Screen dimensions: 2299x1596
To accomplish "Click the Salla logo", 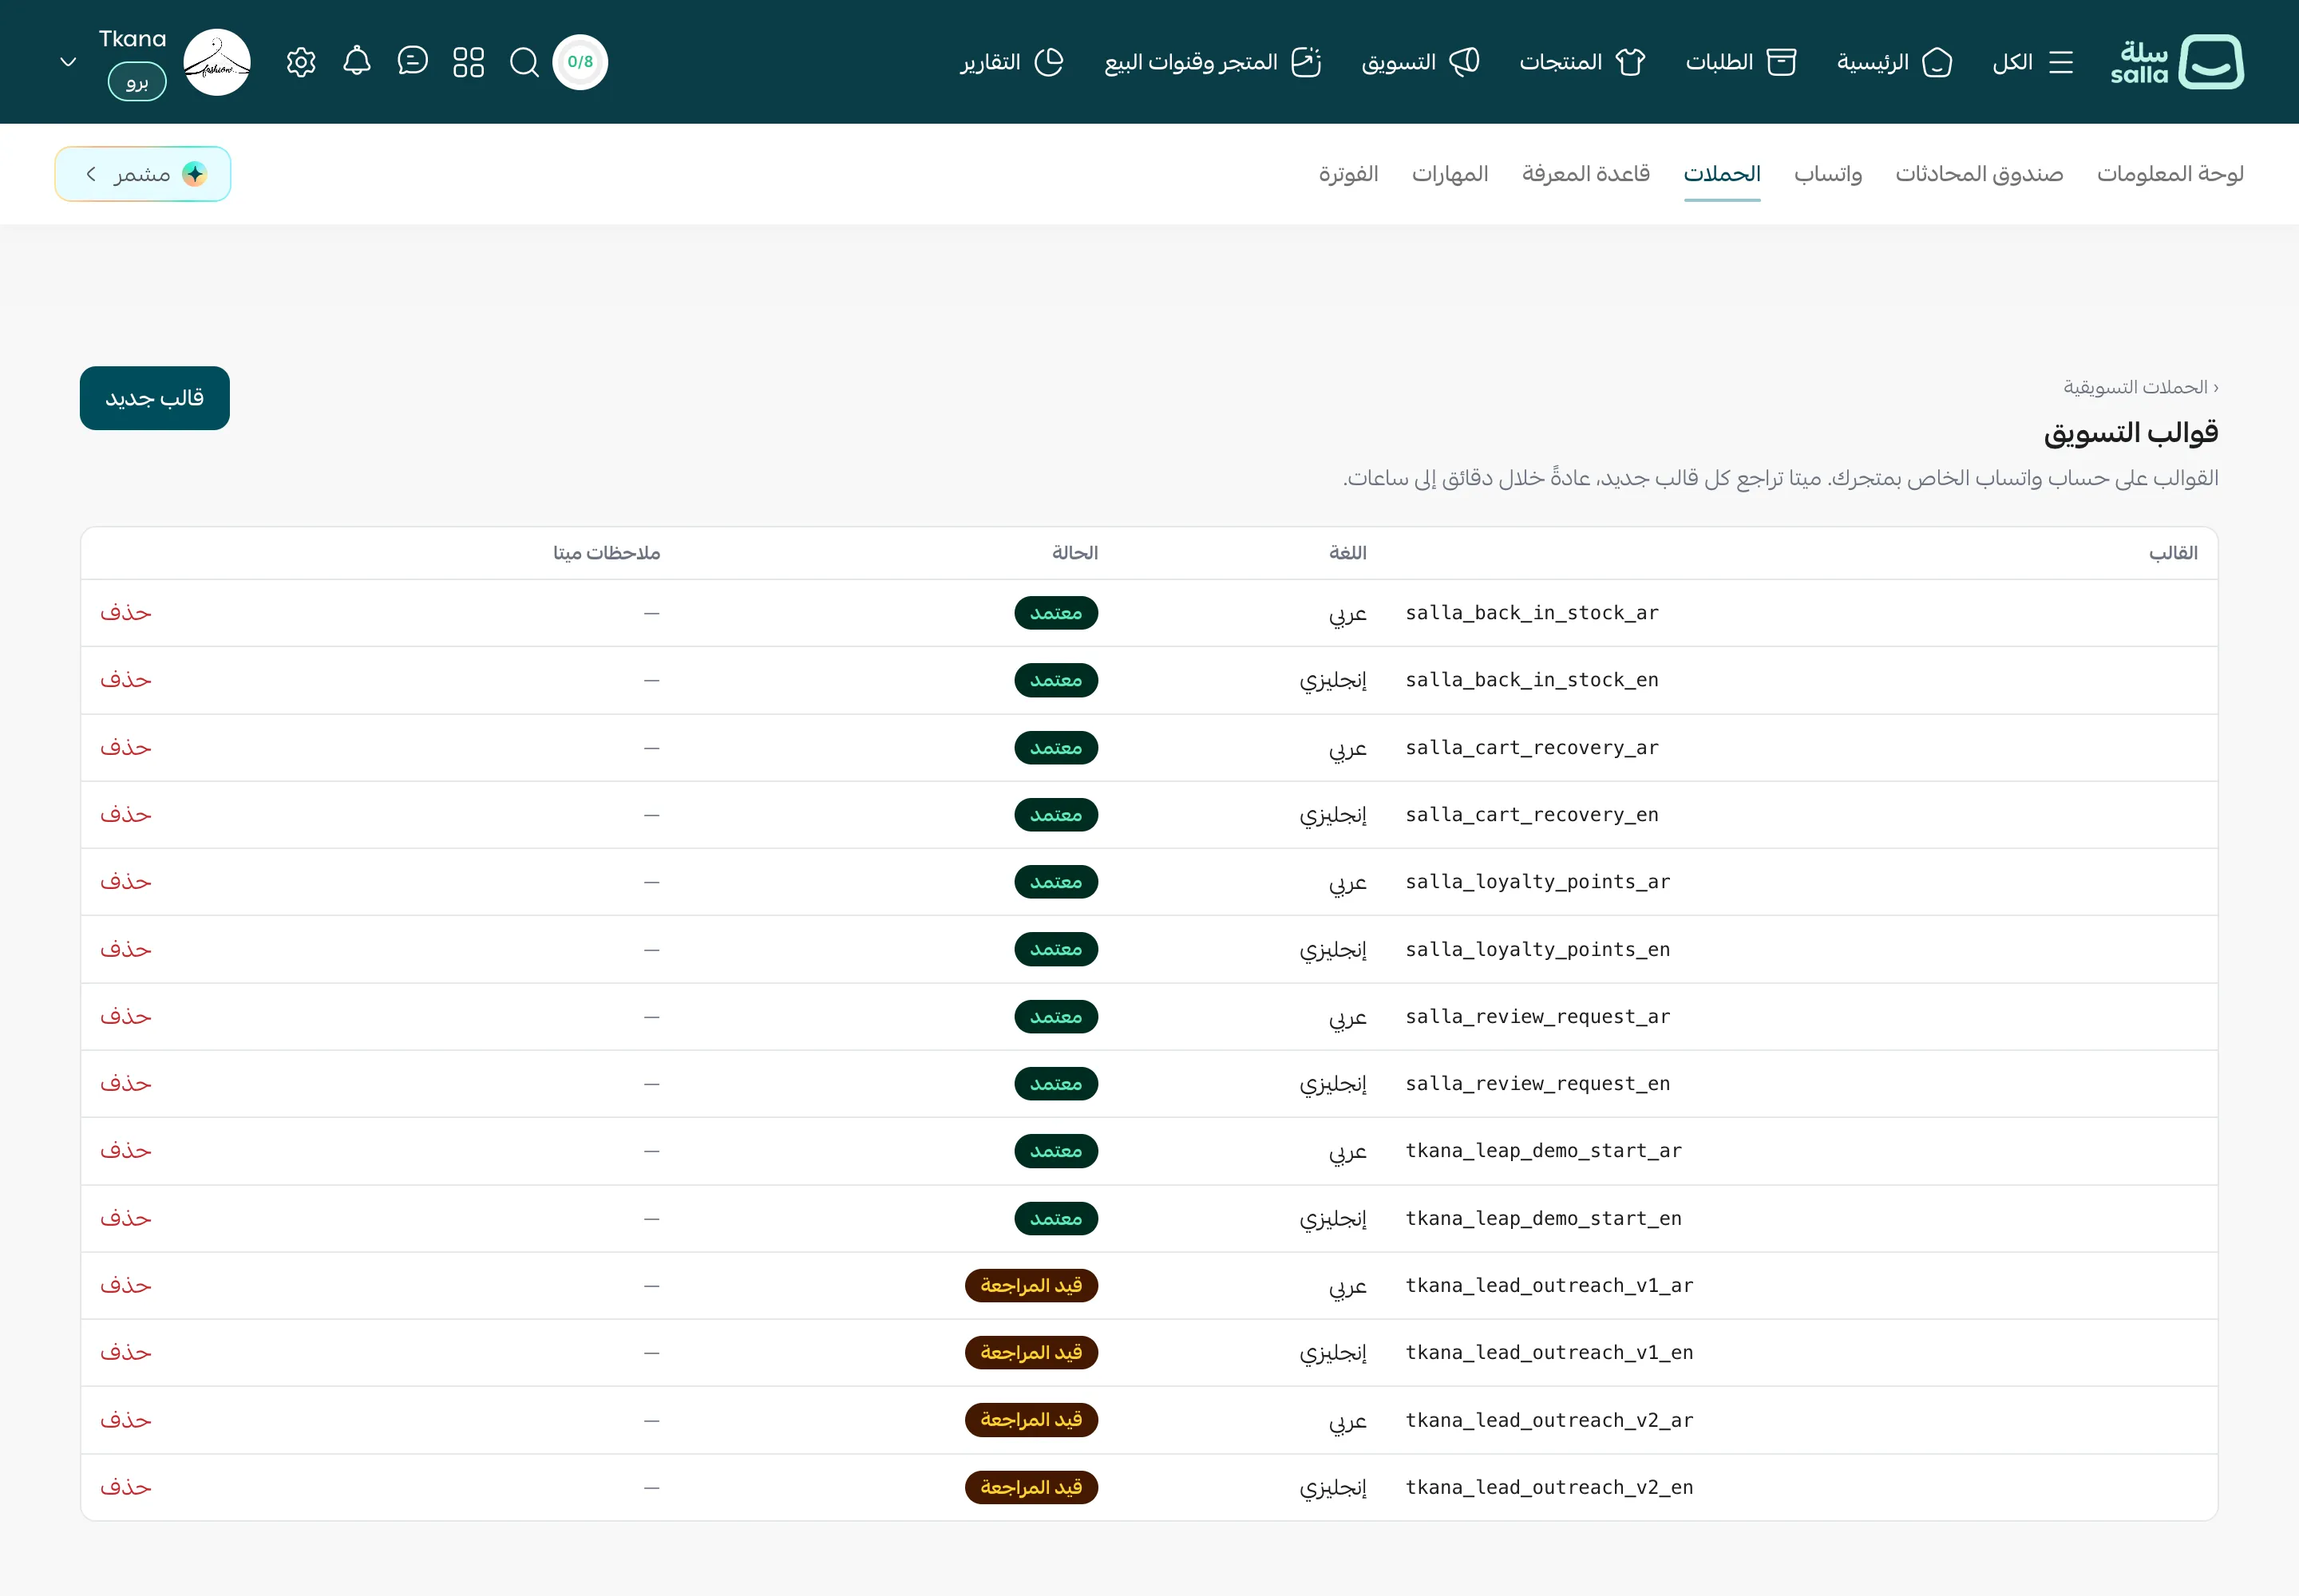I will coord(2177,62).
